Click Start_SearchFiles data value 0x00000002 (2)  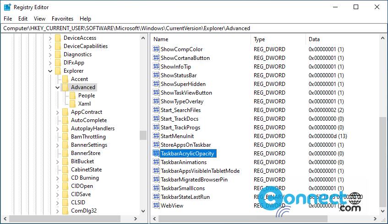click(326, 110)
